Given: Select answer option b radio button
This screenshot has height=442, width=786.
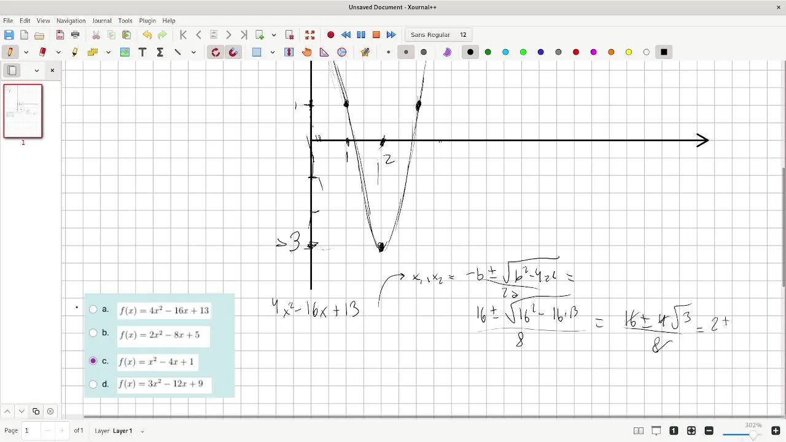Looking at the screenshot, I should tap(93, 333).
